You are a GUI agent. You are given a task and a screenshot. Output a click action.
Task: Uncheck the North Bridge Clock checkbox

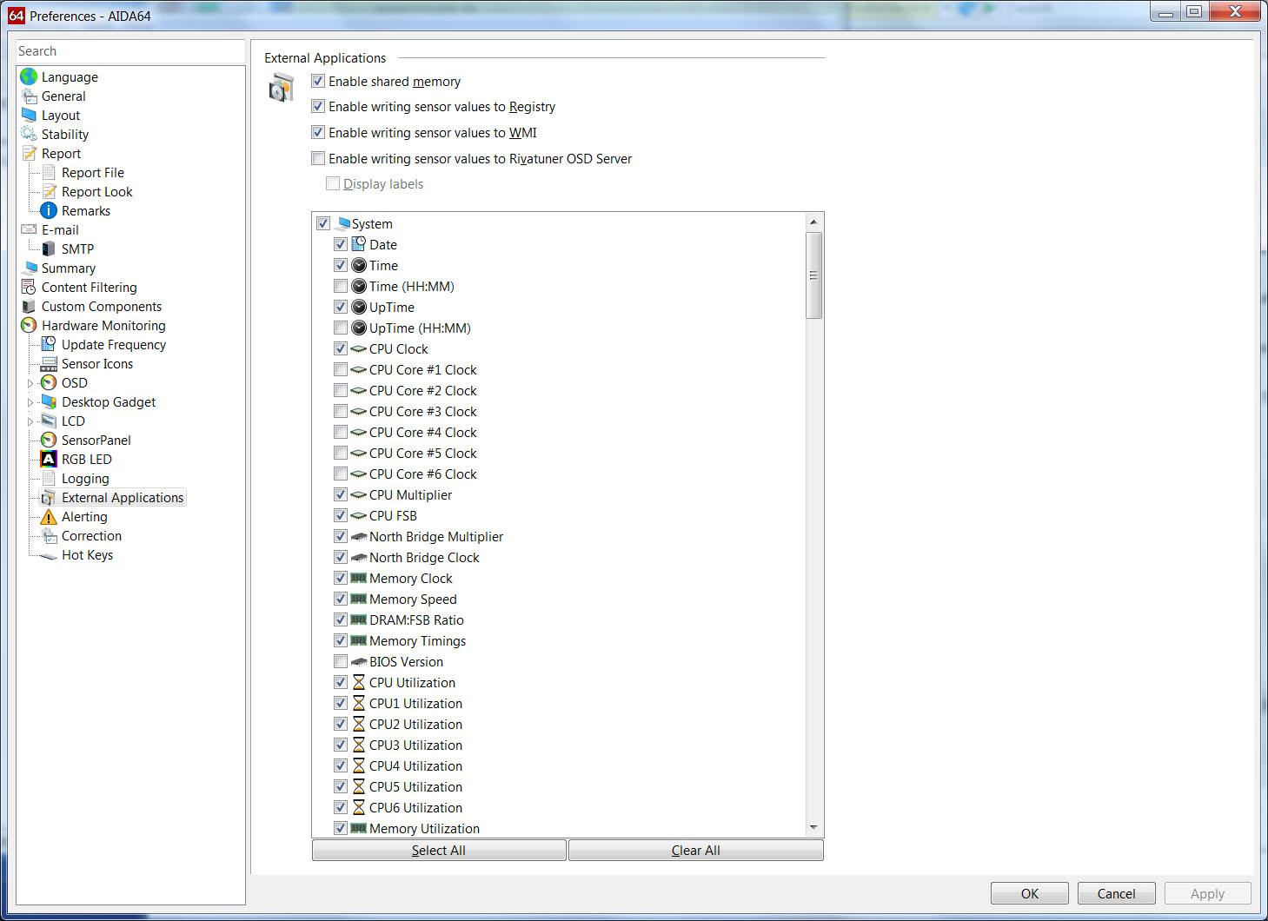tap(341, 557)
